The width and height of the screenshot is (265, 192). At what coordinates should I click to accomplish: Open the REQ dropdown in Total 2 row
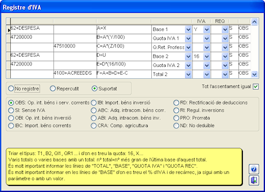pos(225,74)
